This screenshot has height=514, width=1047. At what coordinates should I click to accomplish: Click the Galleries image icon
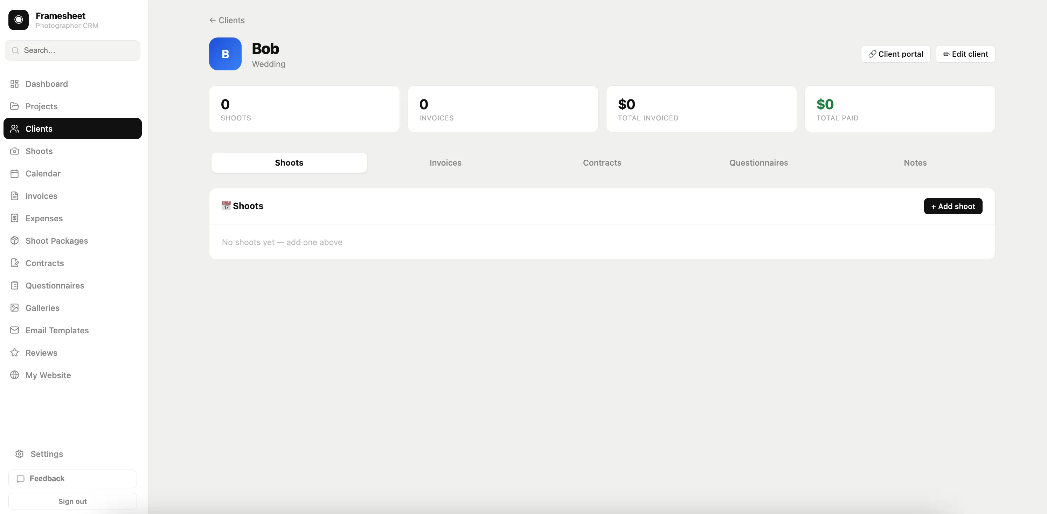coord(15,307)
